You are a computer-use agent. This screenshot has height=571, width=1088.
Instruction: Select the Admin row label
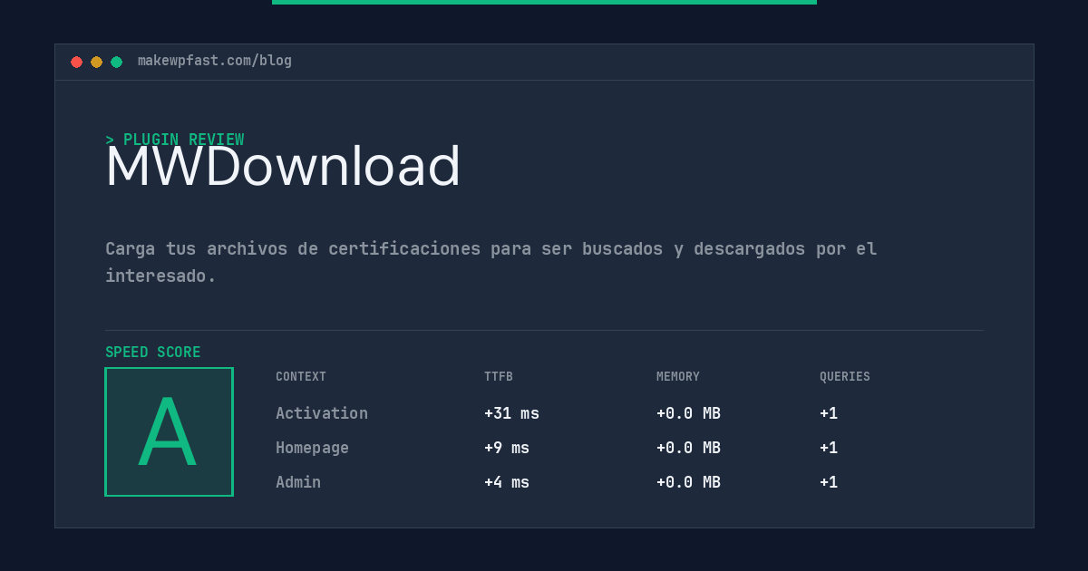click(x=298, y=482)
